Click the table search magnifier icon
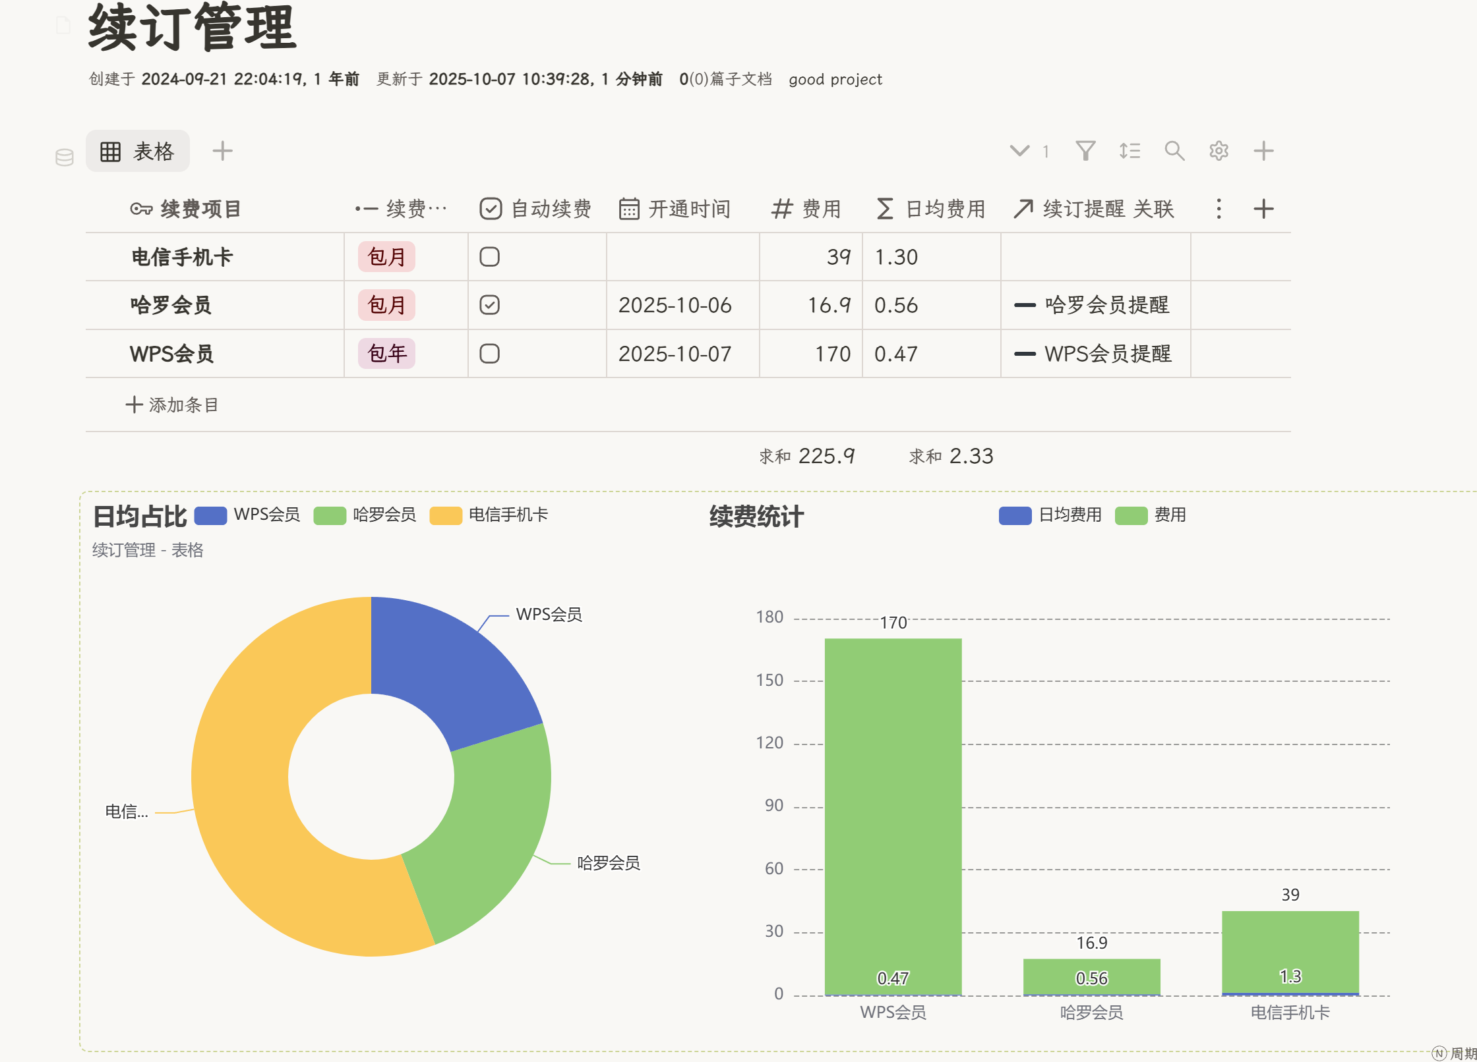This screenshot has height=1062, width=1477. pos(1174,151)
